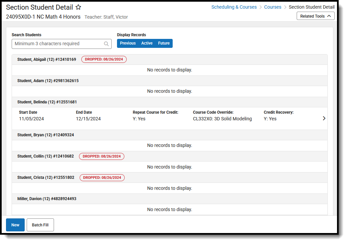Select the Miller, Davion row
347x243 pixels.
pyautogui.click(x=46, y=198)
